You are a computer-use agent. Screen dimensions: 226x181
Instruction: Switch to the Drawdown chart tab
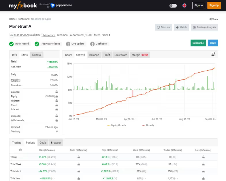coord(121,55)
